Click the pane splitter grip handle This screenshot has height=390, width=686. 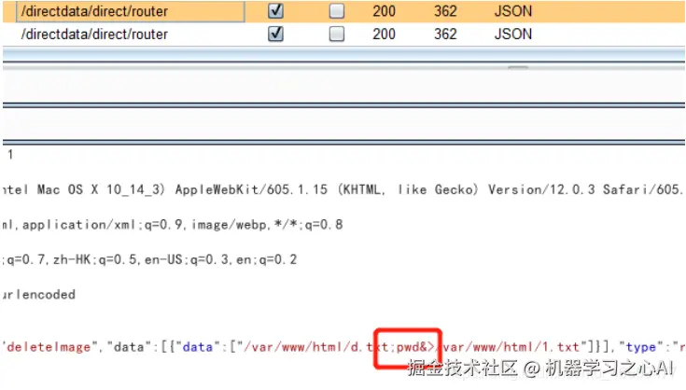coord(518,67)
